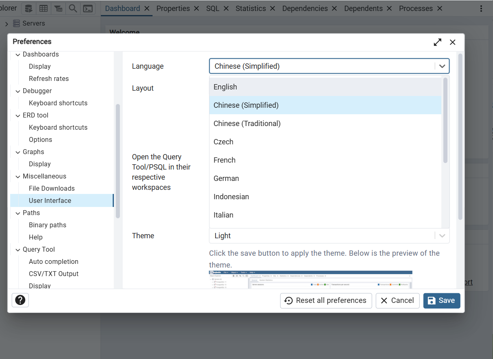
Task: Select English from the language list
Action: pos(225,87)
